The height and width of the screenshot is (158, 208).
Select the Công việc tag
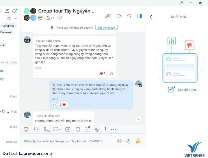coord(8,26)
